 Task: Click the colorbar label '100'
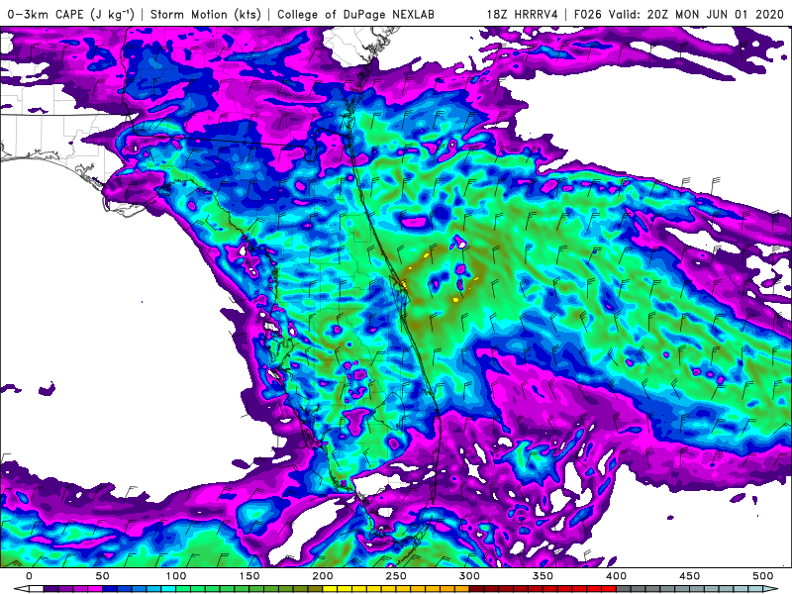click(x=176, y=576)
